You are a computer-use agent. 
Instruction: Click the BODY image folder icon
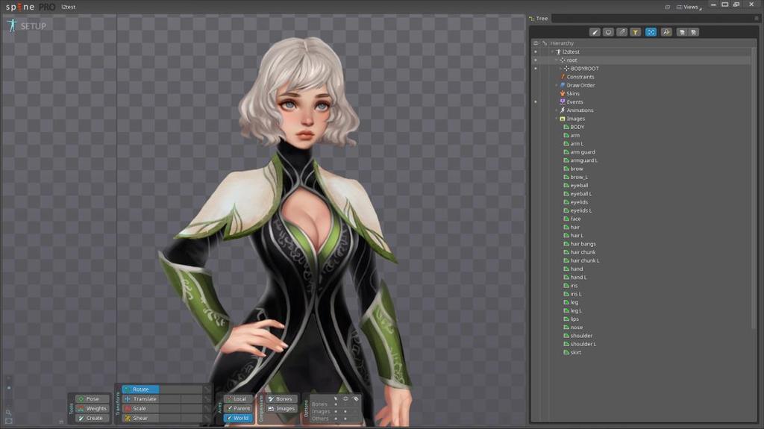click(x=566, y=127)
